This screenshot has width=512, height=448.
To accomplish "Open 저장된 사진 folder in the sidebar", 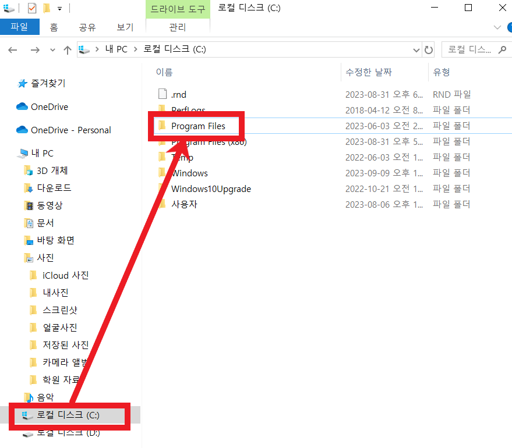I will click(x=66, y=345).
